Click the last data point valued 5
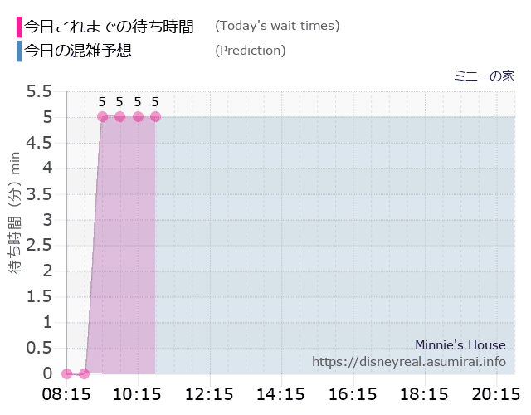 point(155,117)
